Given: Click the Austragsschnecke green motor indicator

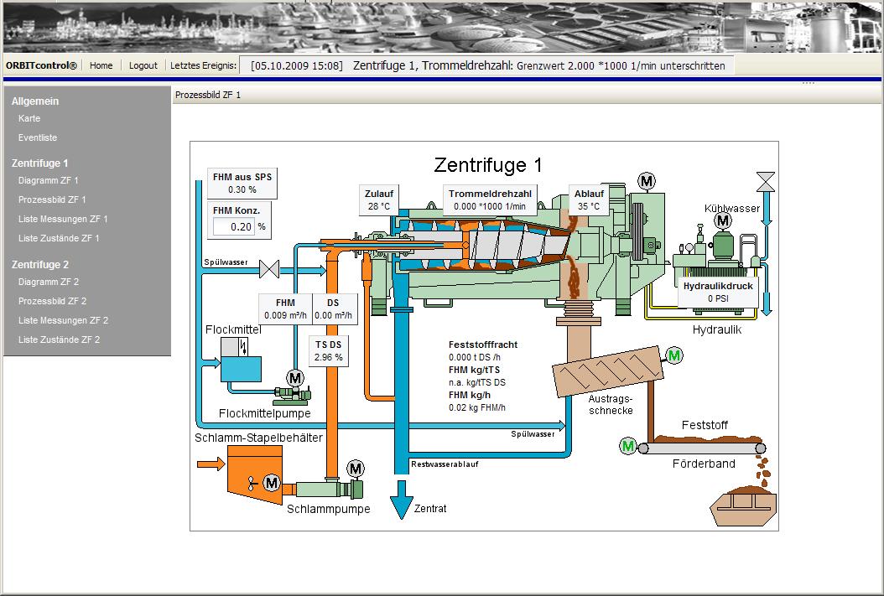Looking at the screenshot, I should pyautogui.click(x=674, y=356).
